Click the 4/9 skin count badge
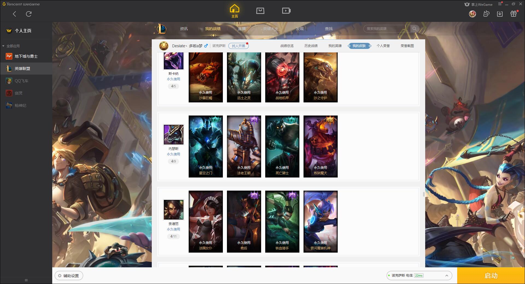 tap(173, 161)
